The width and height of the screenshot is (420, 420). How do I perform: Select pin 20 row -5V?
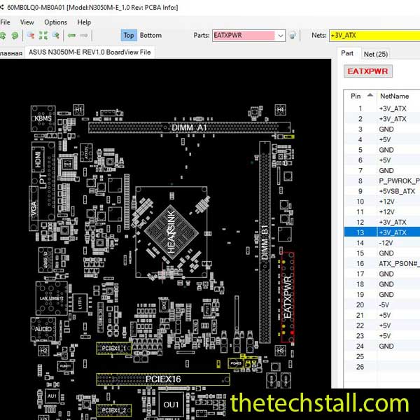click(x=382, y=304)
